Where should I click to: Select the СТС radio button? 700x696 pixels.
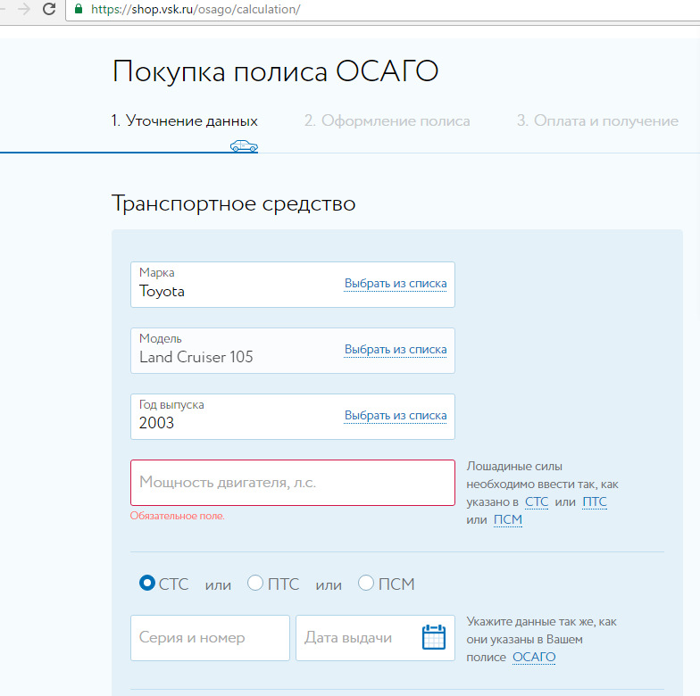tap(147, 584)
